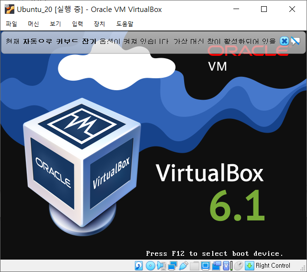Open the 머신 menu

(x=33, y=24)
